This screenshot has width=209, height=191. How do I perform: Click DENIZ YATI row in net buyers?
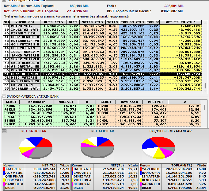pyautogui.click(x=105, y=177)
